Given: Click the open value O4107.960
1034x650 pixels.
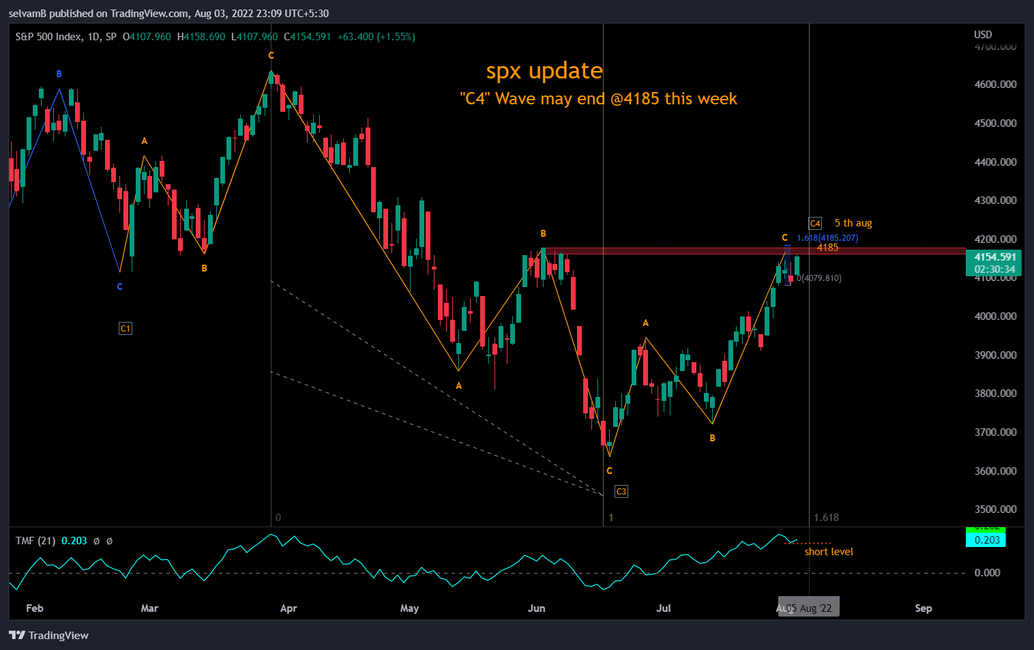Looking at the screenshot, I should (147, 37).
